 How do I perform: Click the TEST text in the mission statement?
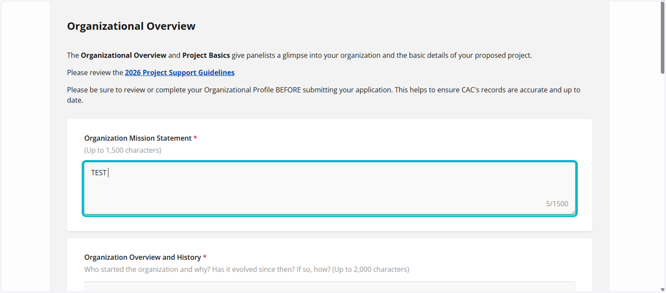(99, 173)
